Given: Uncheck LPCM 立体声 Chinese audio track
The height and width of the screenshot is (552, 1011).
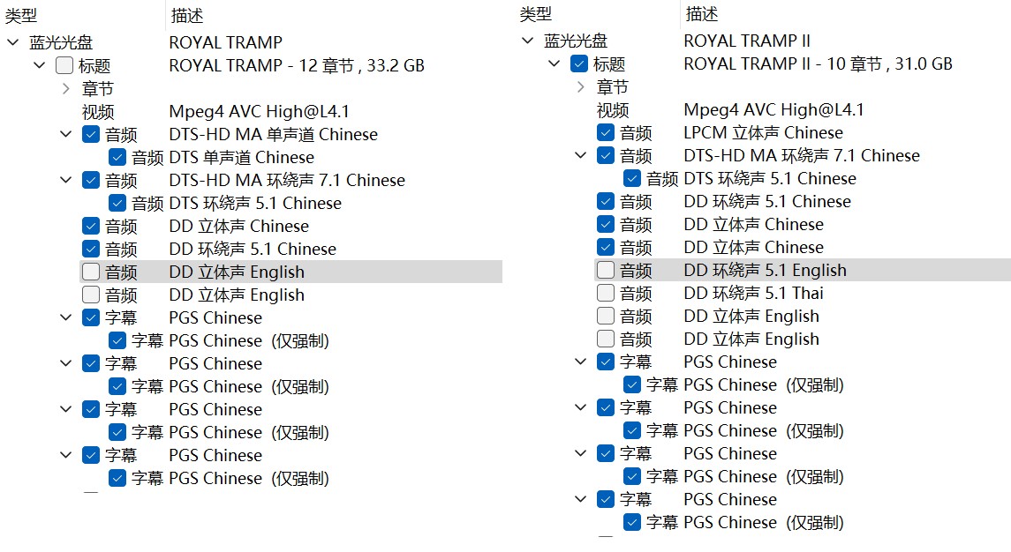Looking at the screenshot, I should pyautogui.click(x=606, y=132).
